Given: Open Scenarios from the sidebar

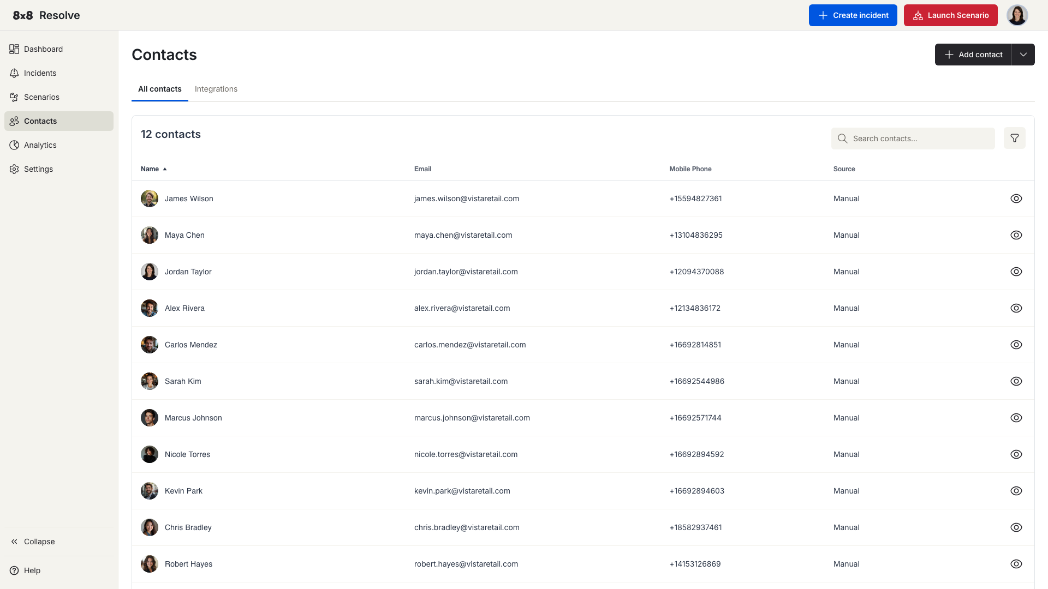Looking at the screenshot, I should (x=59, y=97).
